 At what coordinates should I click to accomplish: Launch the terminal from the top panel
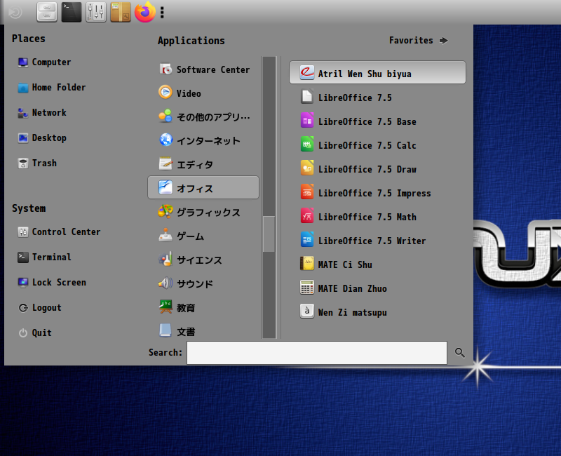click(72, 12)
